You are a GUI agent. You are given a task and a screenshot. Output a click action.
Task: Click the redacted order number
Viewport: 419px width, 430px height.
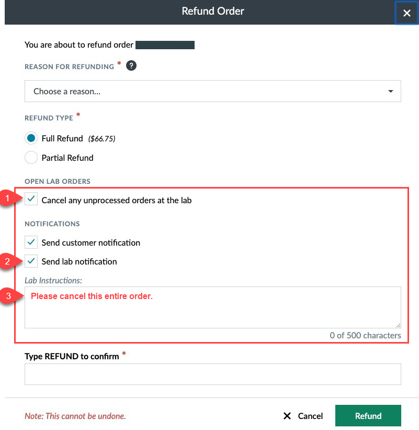(164, 45)
